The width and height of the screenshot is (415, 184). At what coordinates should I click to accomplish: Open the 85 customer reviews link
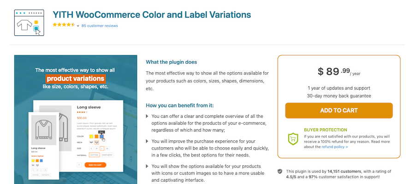(x=99, y=26)
